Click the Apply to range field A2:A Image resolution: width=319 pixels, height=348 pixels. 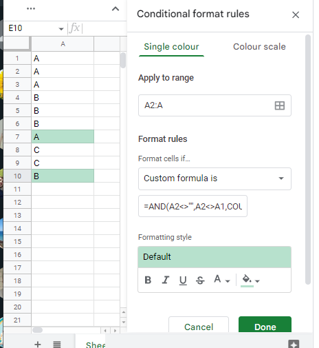tap(214, 105)
